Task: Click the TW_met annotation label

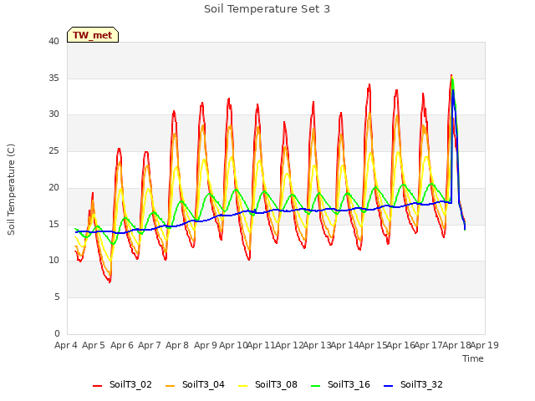Action: pyautogui.click(x=93, y=35)
